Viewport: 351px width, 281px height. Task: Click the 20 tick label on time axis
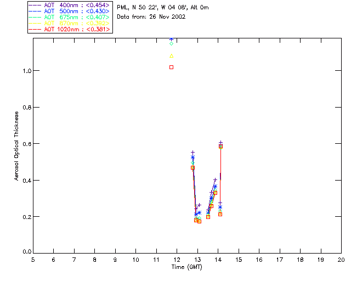click(341, 260)
